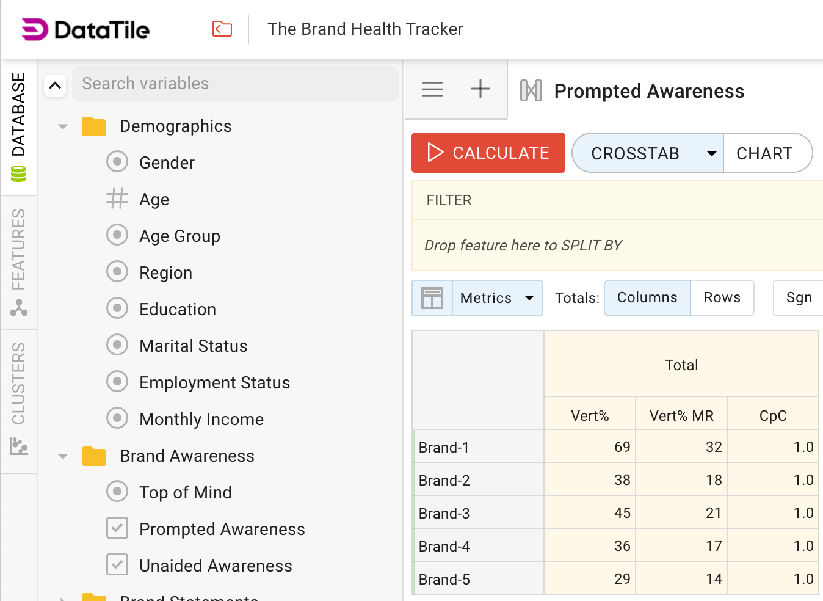Click the Brand-1 row header
The width and height of the screenshot is (823, 601).
[x=478, y=446]
